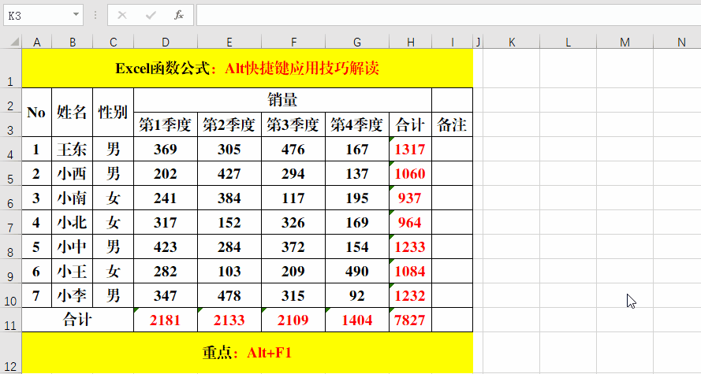Select column F header

pyautogui.click(x=293, y=43)
